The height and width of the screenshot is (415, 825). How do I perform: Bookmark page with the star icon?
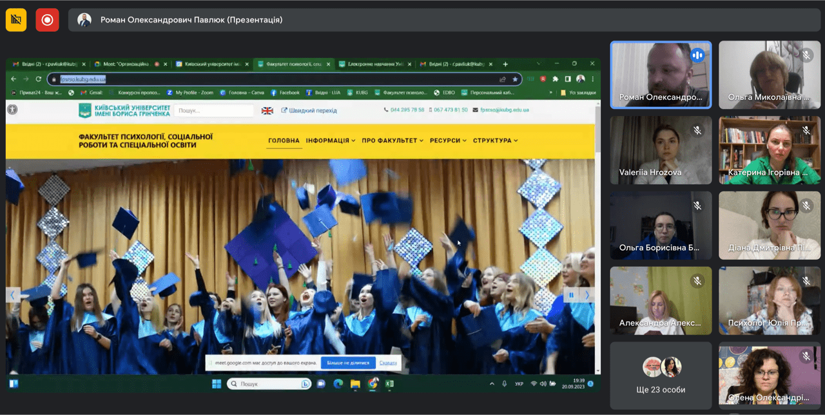coord(515,79)
